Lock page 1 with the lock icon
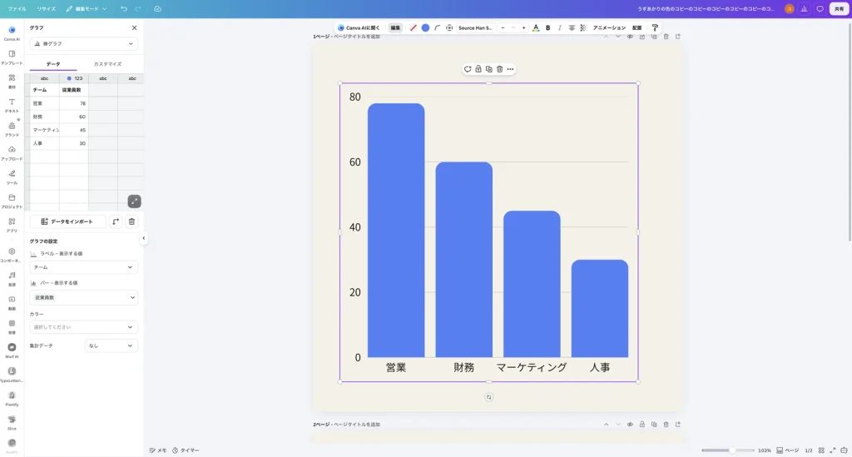The image size is (852, 457). [x=642, y=37]
